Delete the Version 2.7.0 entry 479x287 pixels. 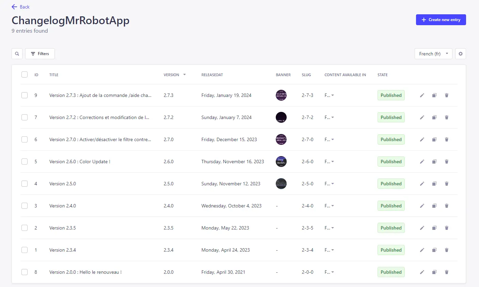pos(446,139)
